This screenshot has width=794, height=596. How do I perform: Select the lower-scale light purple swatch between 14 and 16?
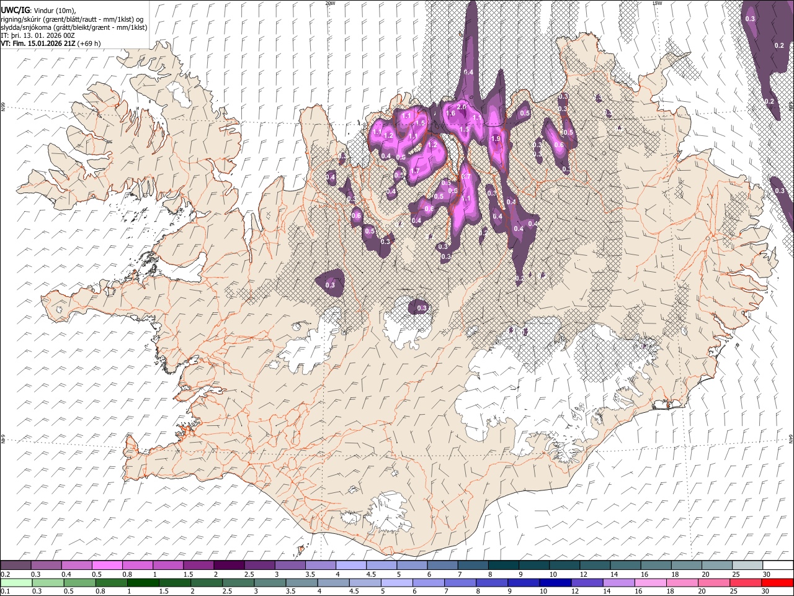click(619, 582)
